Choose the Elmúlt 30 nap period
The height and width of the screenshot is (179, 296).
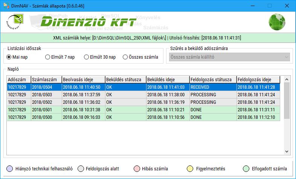coord(100,57)
